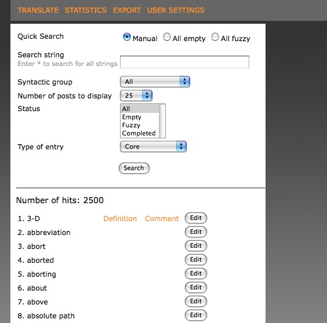Choose the All empty radio option
This screenshot has width=327, height=323.
[166, 37]
